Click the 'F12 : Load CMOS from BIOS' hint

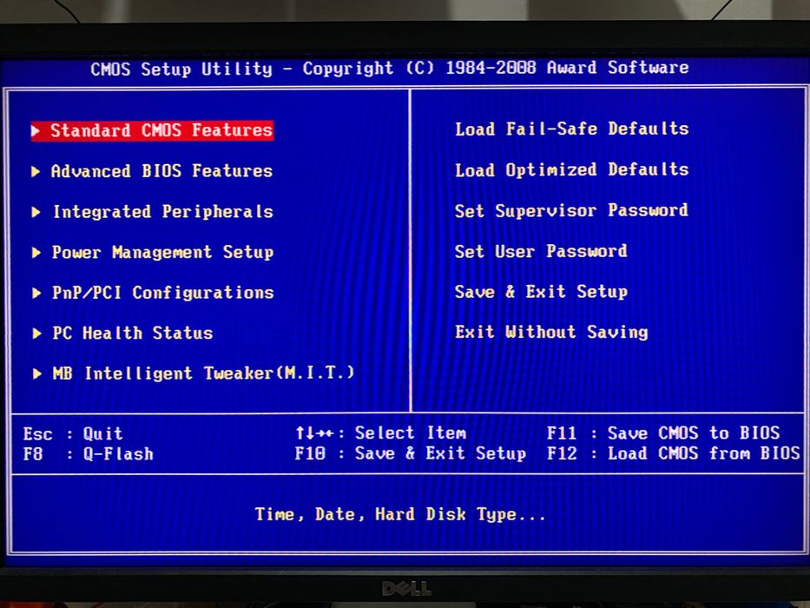[x=673, y=453]
